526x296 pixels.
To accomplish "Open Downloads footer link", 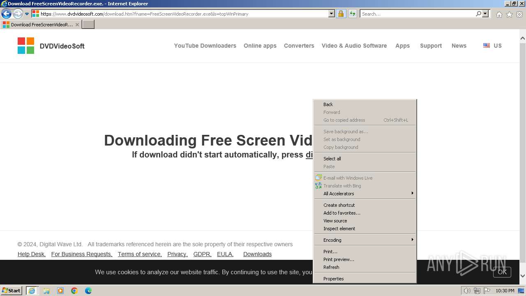I will (x=257, y=254).
